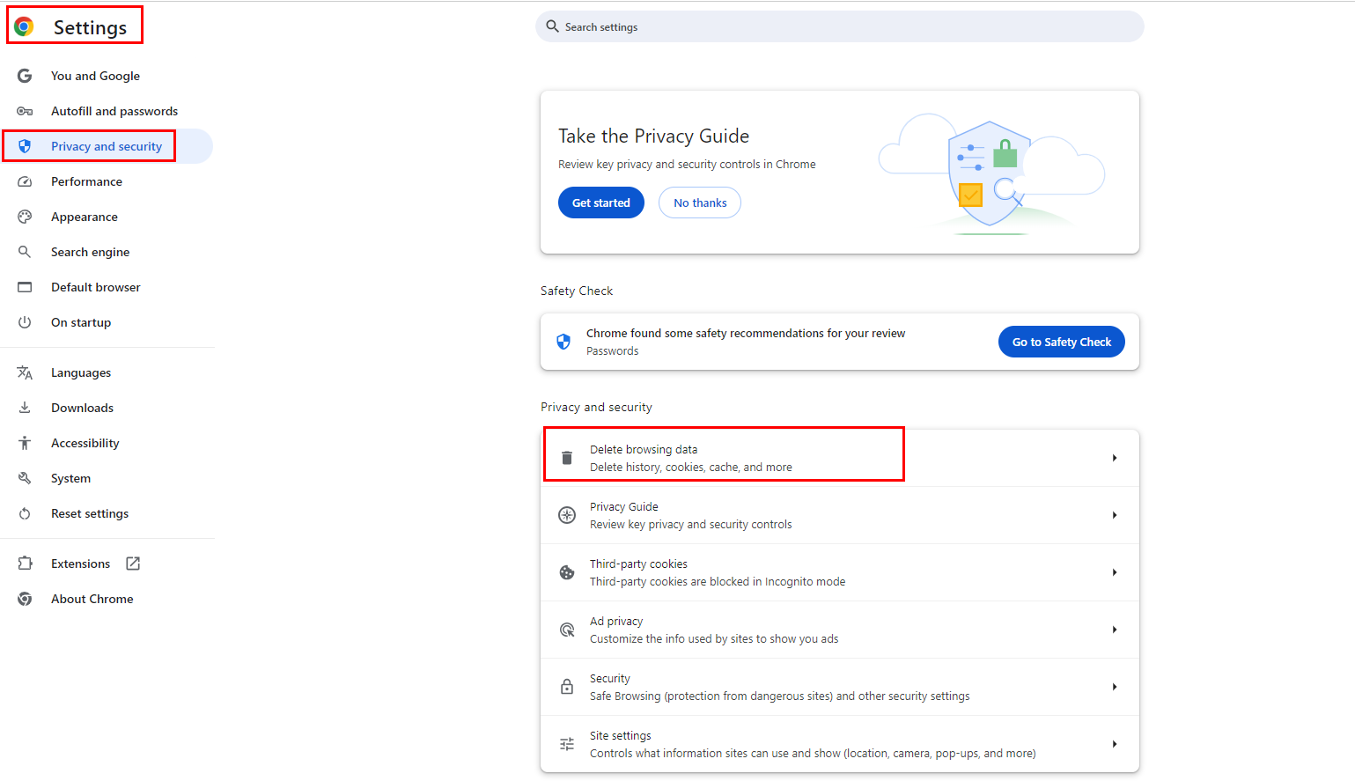
Task: Go to the Downloads settings section
Action: pyautogui.click(x=82, y=408)
